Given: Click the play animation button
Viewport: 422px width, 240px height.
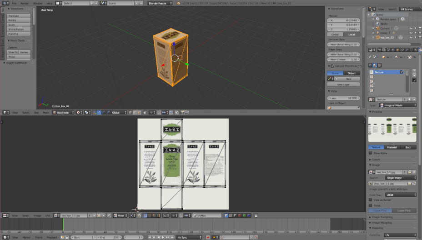Looking at the screenshot, I should (163, 237).
